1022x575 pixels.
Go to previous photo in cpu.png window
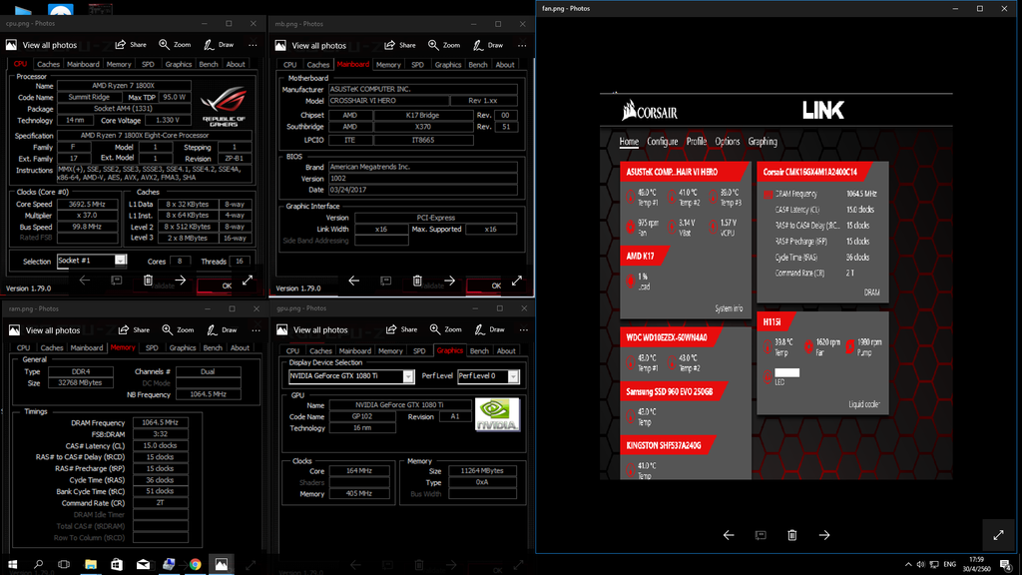(x=84, y=281)
